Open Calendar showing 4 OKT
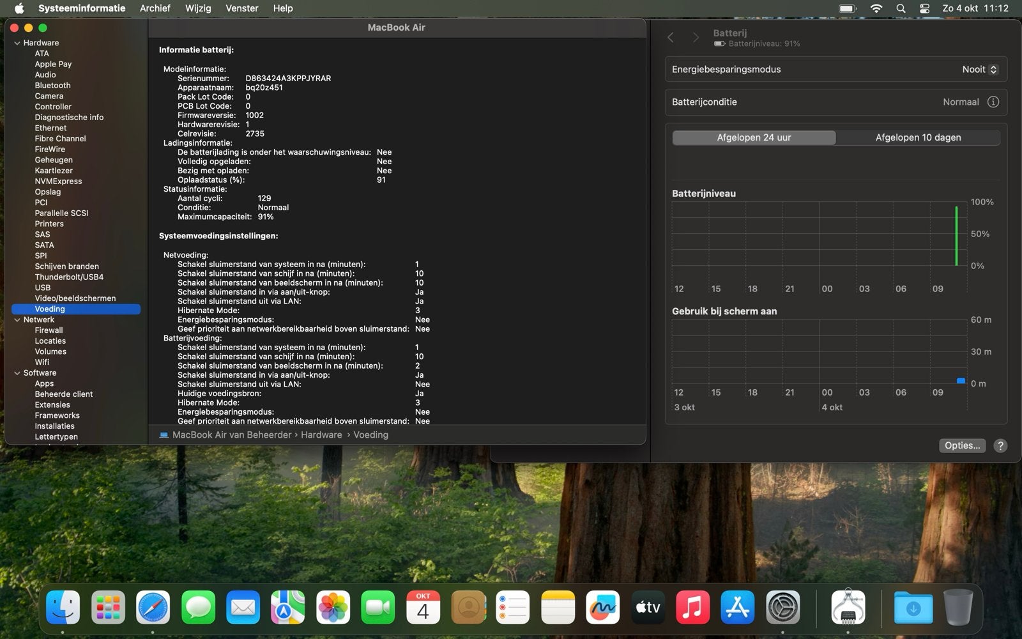Screen dimensions: 1022x639 point(423,607)
